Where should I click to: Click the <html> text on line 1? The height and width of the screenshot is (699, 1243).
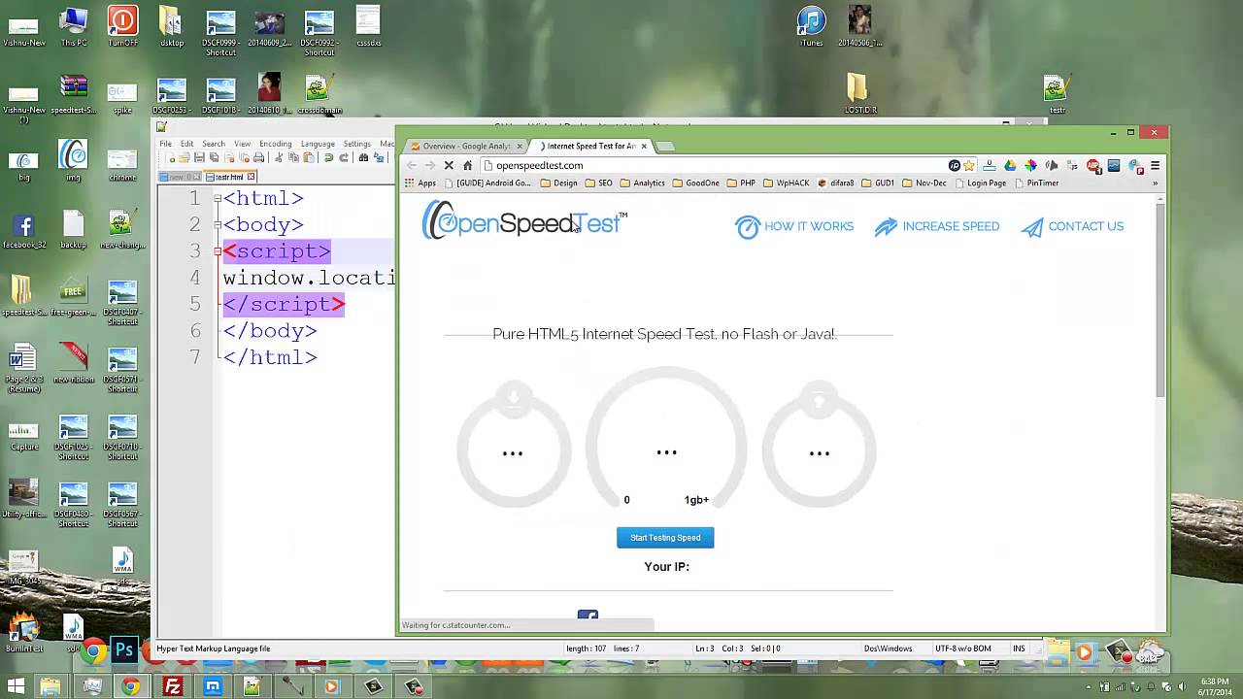[x=263, y=199]
